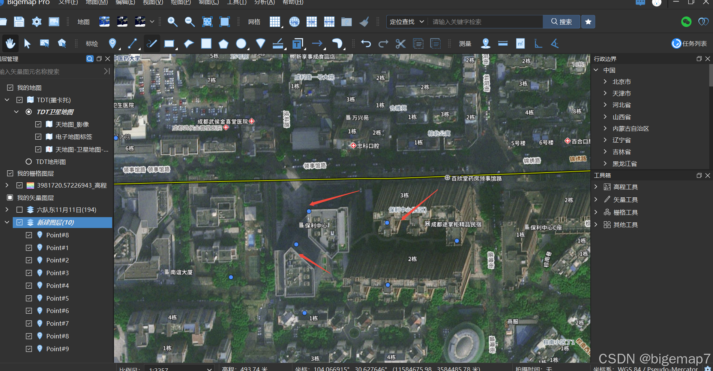
Task: Select Point#9 in layer tree
Action: [x=57, y=349]
